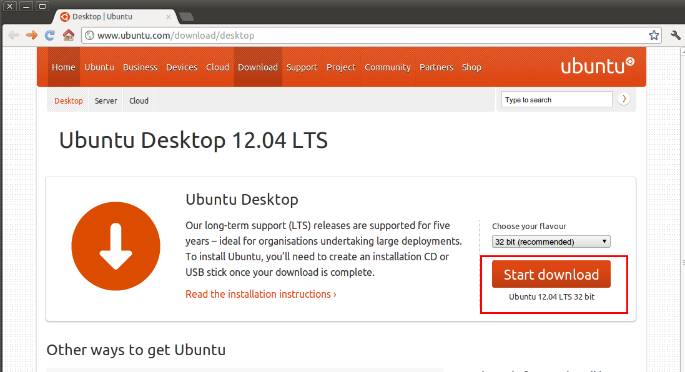Viewport: 685px width, 372px height.
Task: Open the browser wrench settings menu
Action: click(x=676, y=36)
